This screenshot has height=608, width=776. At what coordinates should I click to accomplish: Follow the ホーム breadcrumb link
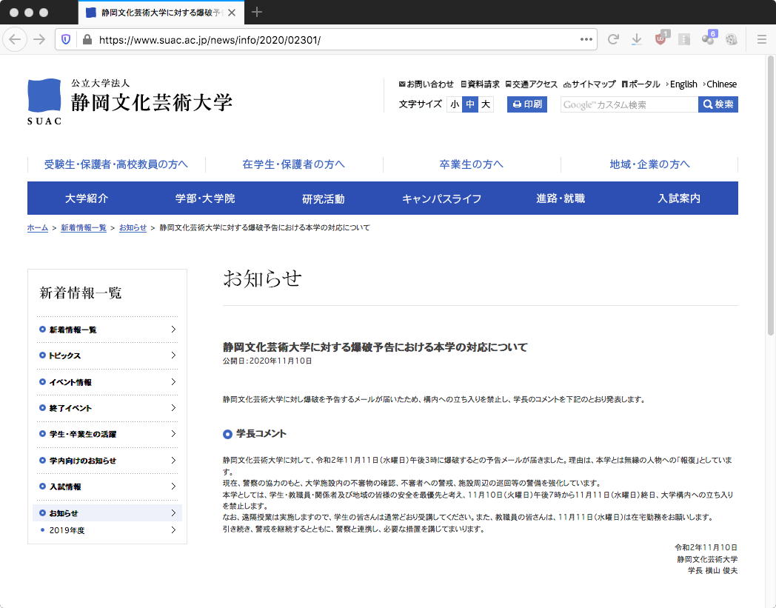point(38,228)
